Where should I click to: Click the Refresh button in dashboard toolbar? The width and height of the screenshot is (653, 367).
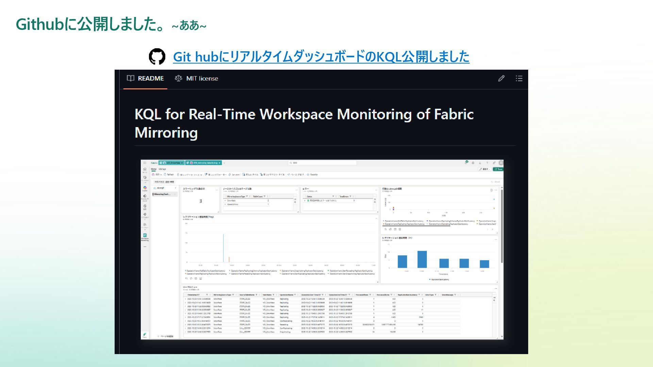[x=169, y=175]
